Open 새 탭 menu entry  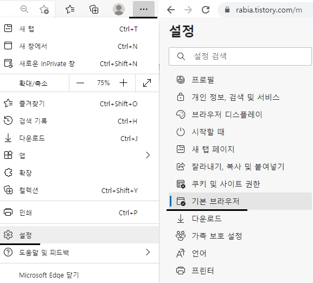(x=79, y=29)
